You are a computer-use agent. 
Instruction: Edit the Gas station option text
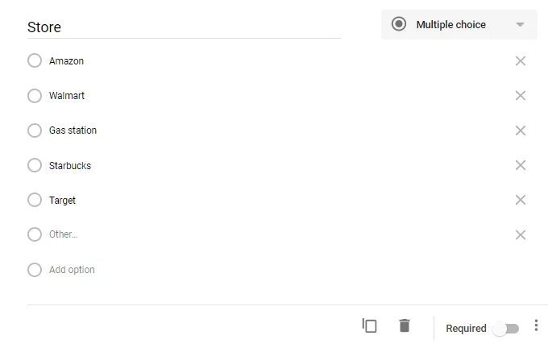point(73,130)
